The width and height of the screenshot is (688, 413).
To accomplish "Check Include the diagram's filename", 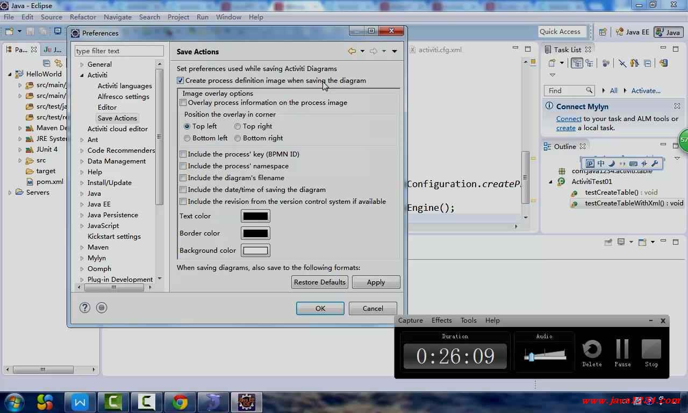I will pyautogui.click(x=183, y=178).
